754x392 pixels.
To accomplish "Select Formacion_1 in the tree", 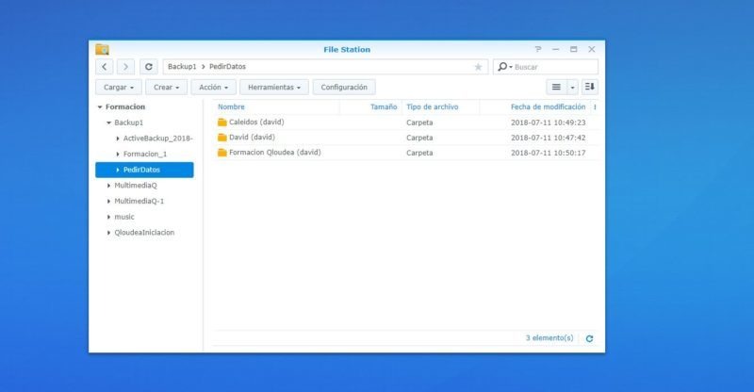I will pyautogui.click(x=145, y=154).
